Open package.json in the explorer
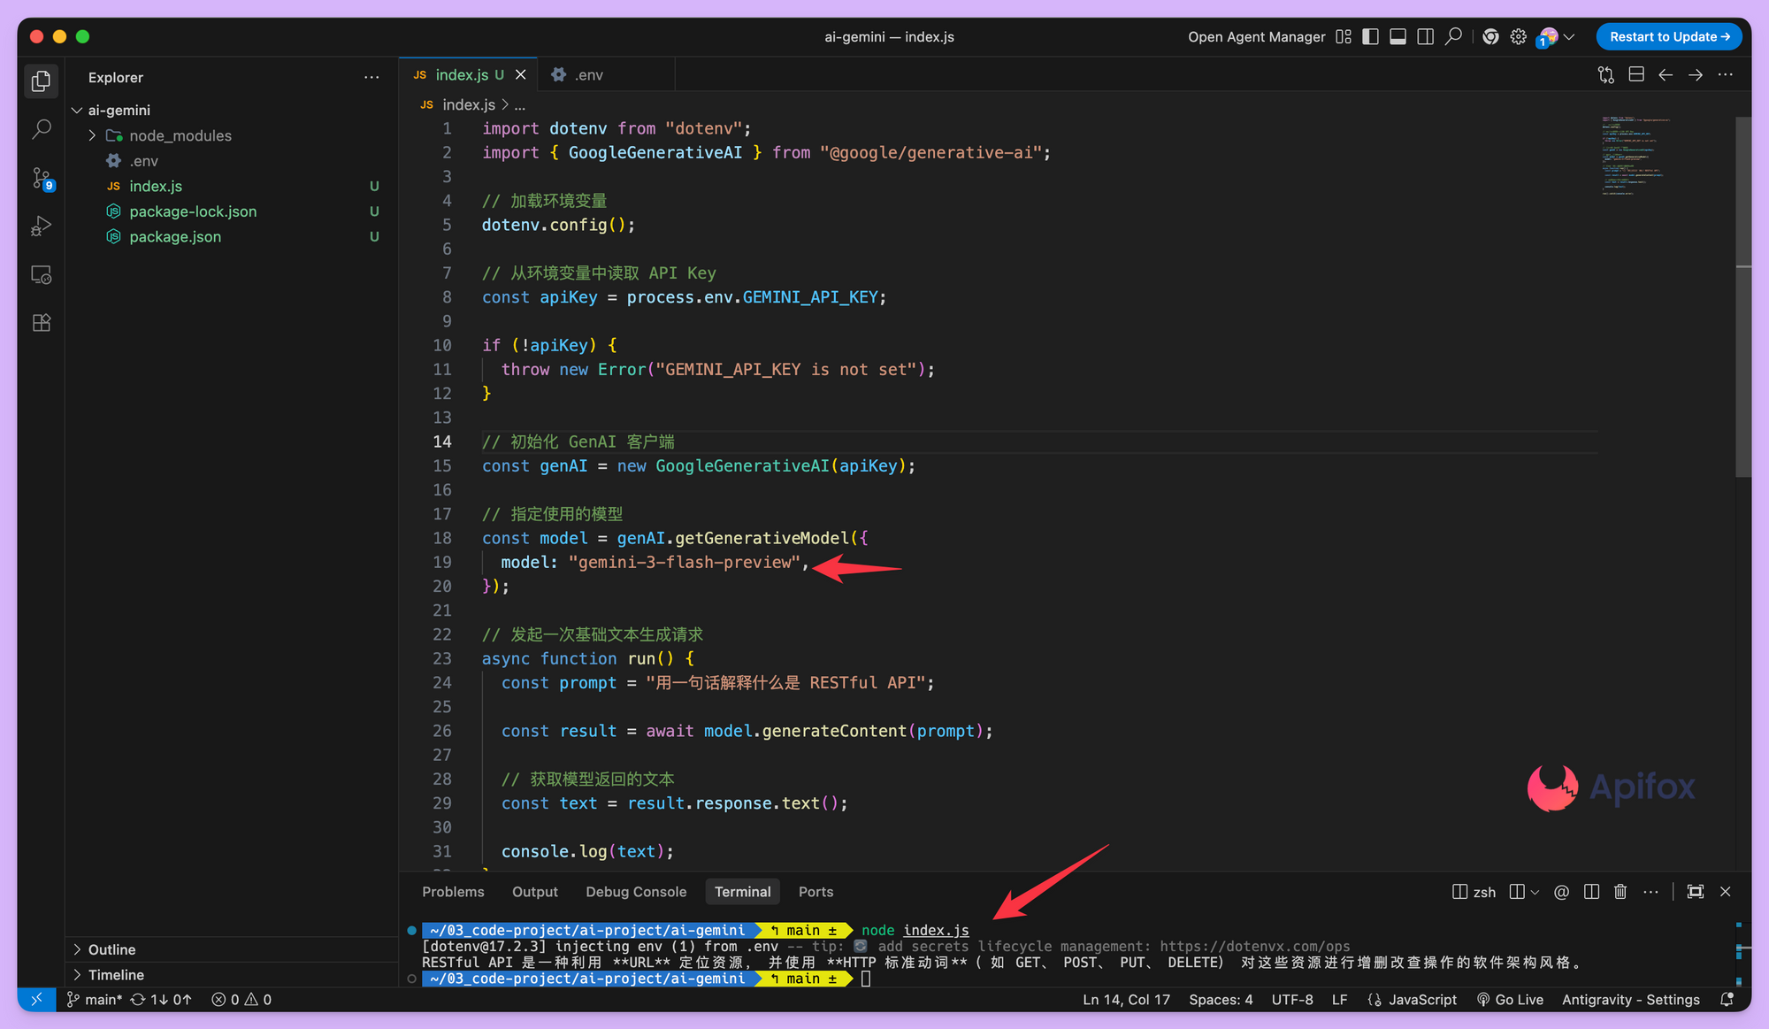Screen dimensions: 1769x1029 [175, 237]
